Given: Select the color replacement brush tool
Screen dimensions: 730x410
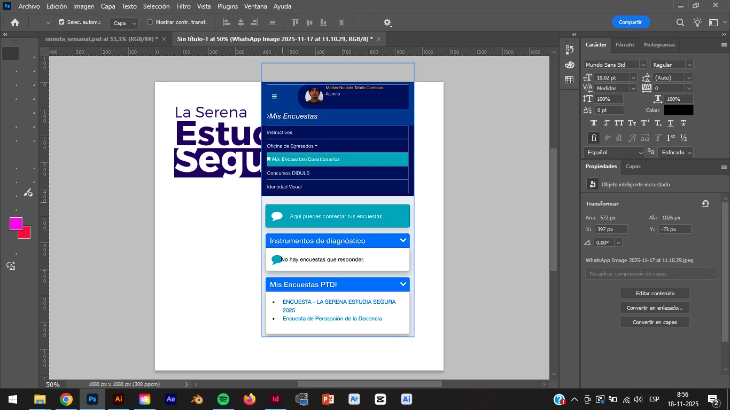Looking at the screenshot, I should coord(28,193).
